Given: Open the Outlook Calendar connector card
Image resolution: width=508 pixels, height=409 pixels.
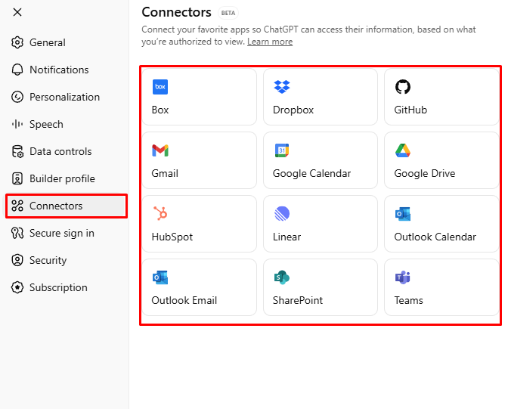Looking at the screenshot, I should [441, 224].
